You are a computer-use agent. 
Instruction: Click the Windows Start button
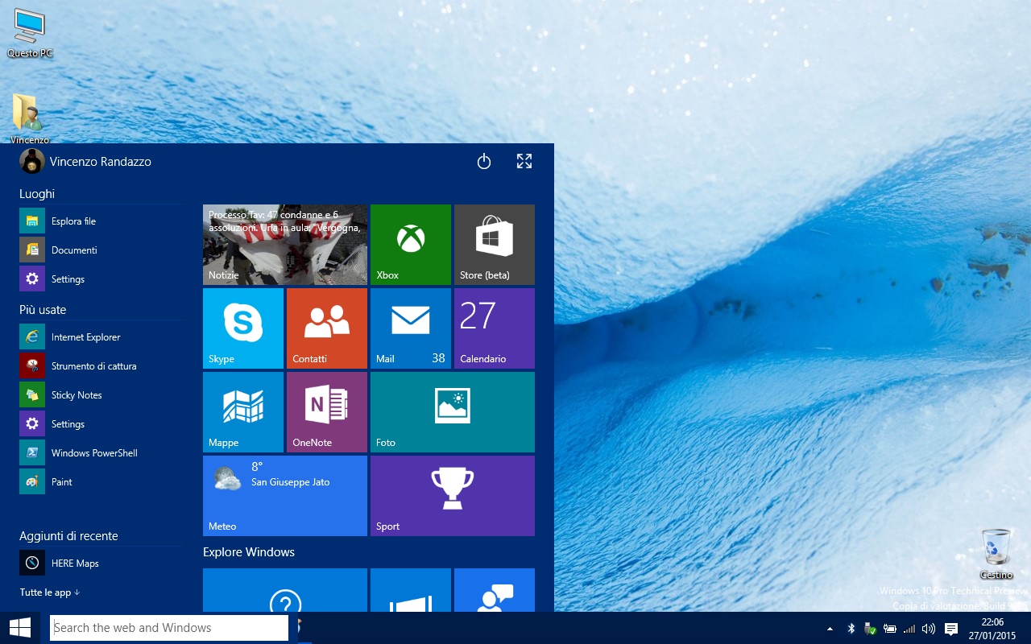[19, 628]
